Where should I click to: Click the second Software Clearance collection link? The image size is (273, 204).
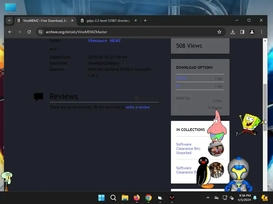pos(186,170)
